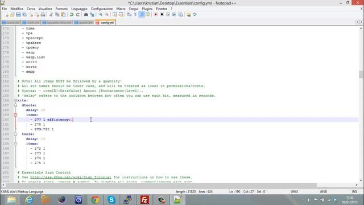Click the Redo arrow icon

coord(78,15)
